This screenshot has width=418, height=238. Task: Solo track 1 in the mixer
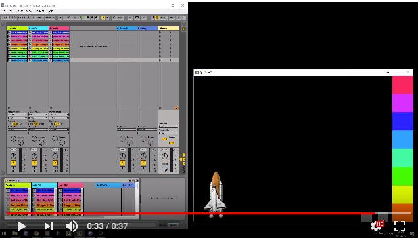(13, 168)
